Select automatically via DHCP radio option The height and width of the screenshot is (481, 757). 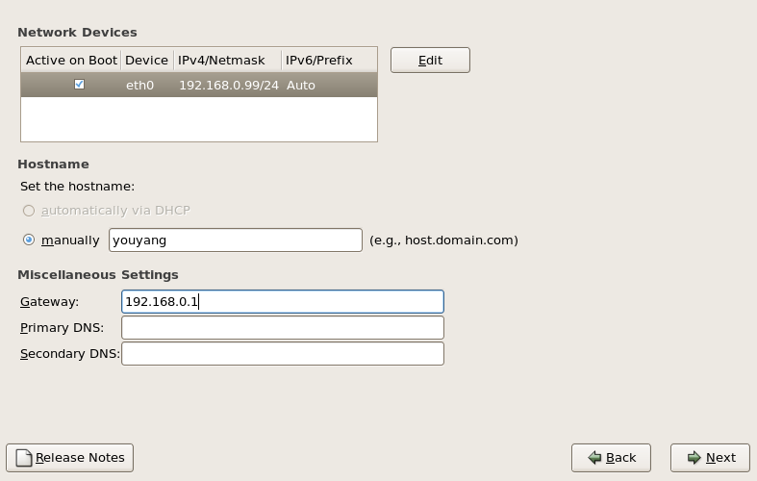[29, 211]
